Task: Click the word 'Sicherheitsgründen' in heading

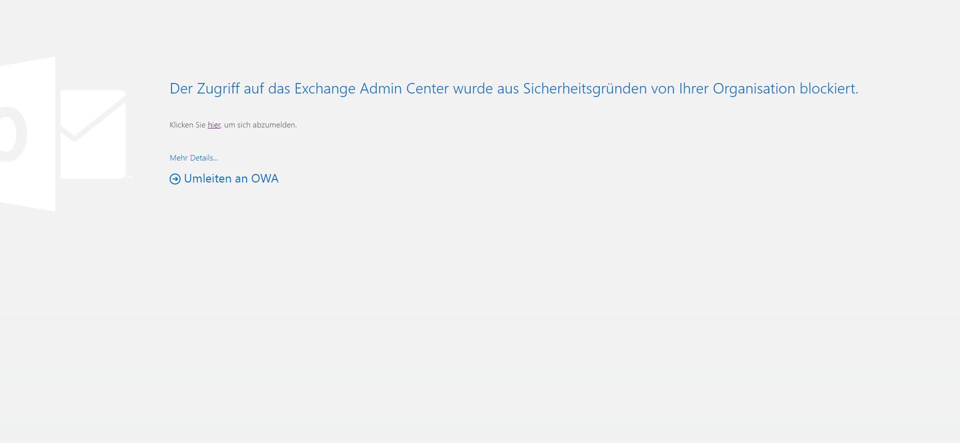Action: point(585,89)
